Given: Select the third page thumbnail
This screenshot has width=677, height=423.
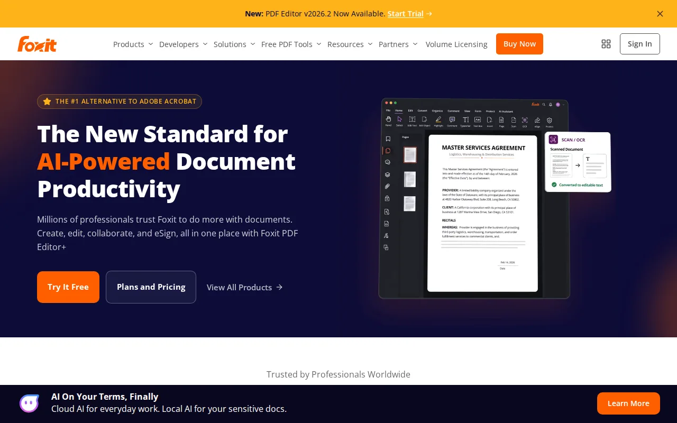Looking at the screenshot, I should click(x=410, y=204).
